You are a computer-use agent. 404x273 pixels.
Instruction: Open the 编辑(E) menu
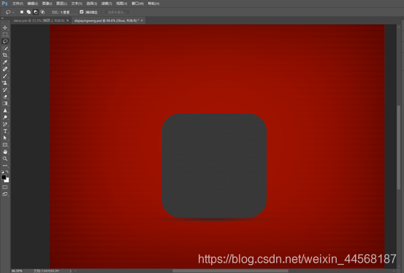(32, 4)
